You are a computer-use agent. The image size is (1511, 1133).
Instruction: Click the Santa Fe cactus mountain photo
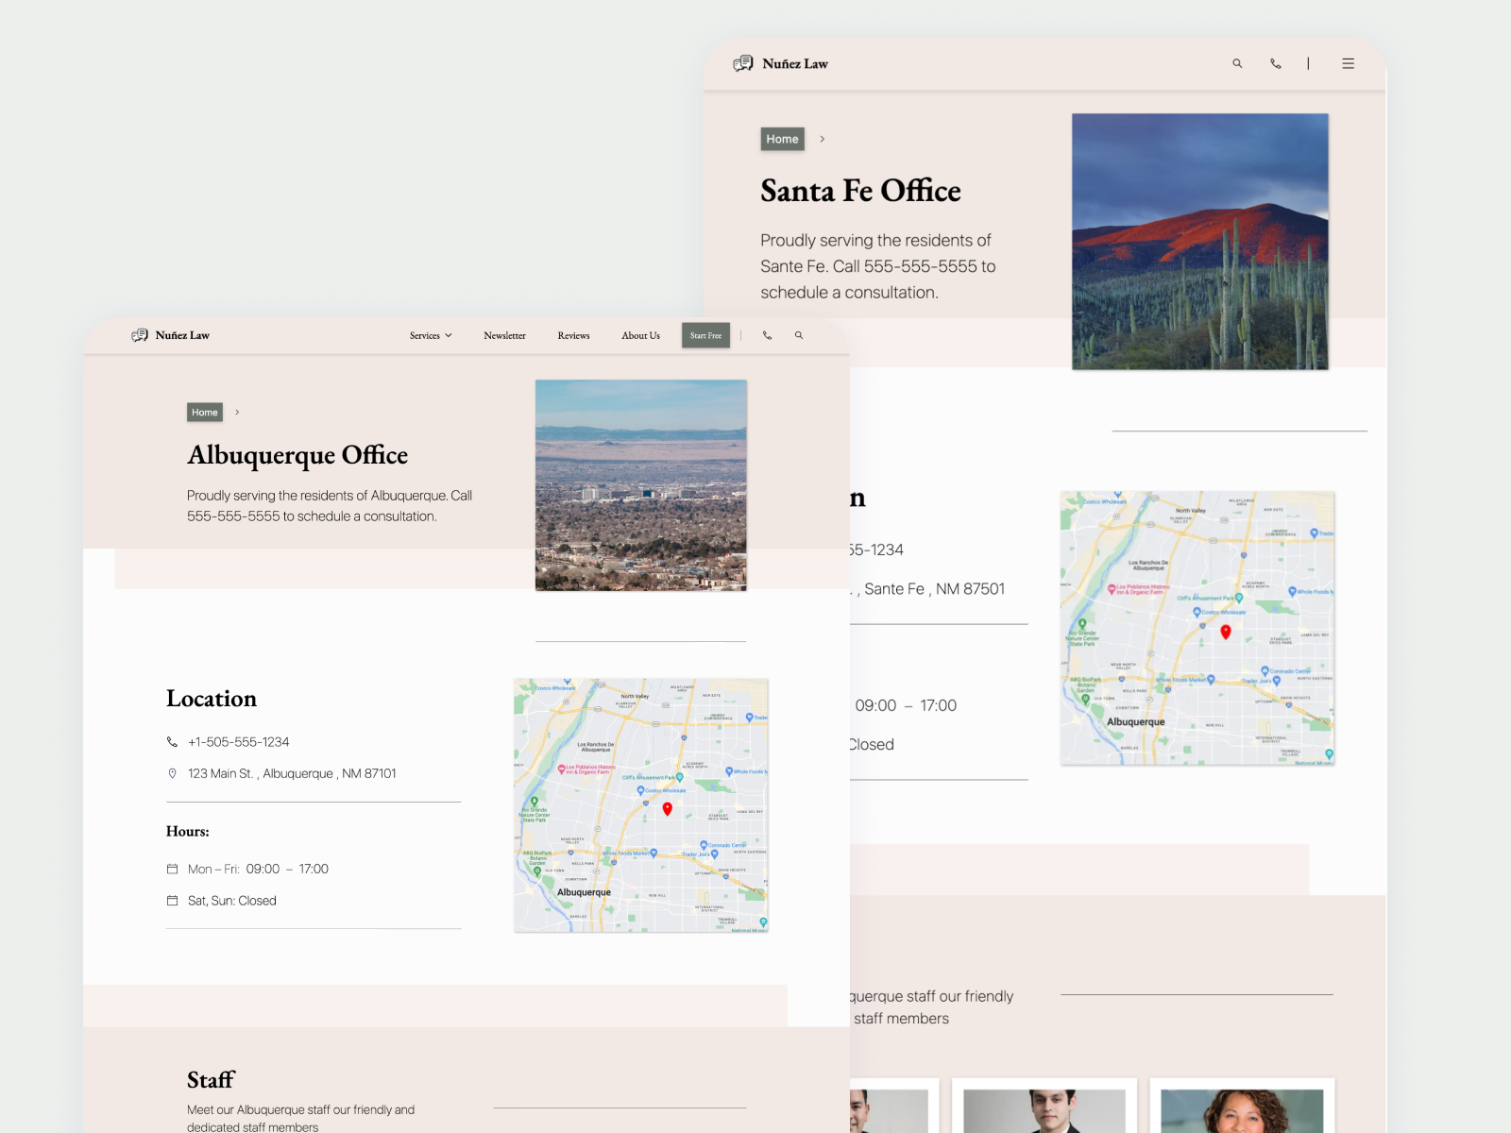pos(1199,241)
